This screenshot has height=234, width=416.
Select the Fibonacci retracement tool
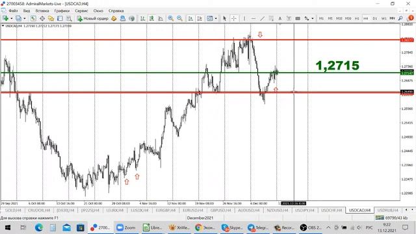tap(271, 18)
